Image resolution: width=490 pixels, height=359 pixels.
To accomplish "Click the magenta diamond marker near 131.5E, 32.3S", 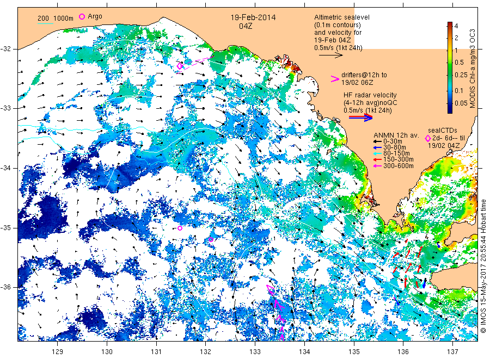I will [180, 66].
